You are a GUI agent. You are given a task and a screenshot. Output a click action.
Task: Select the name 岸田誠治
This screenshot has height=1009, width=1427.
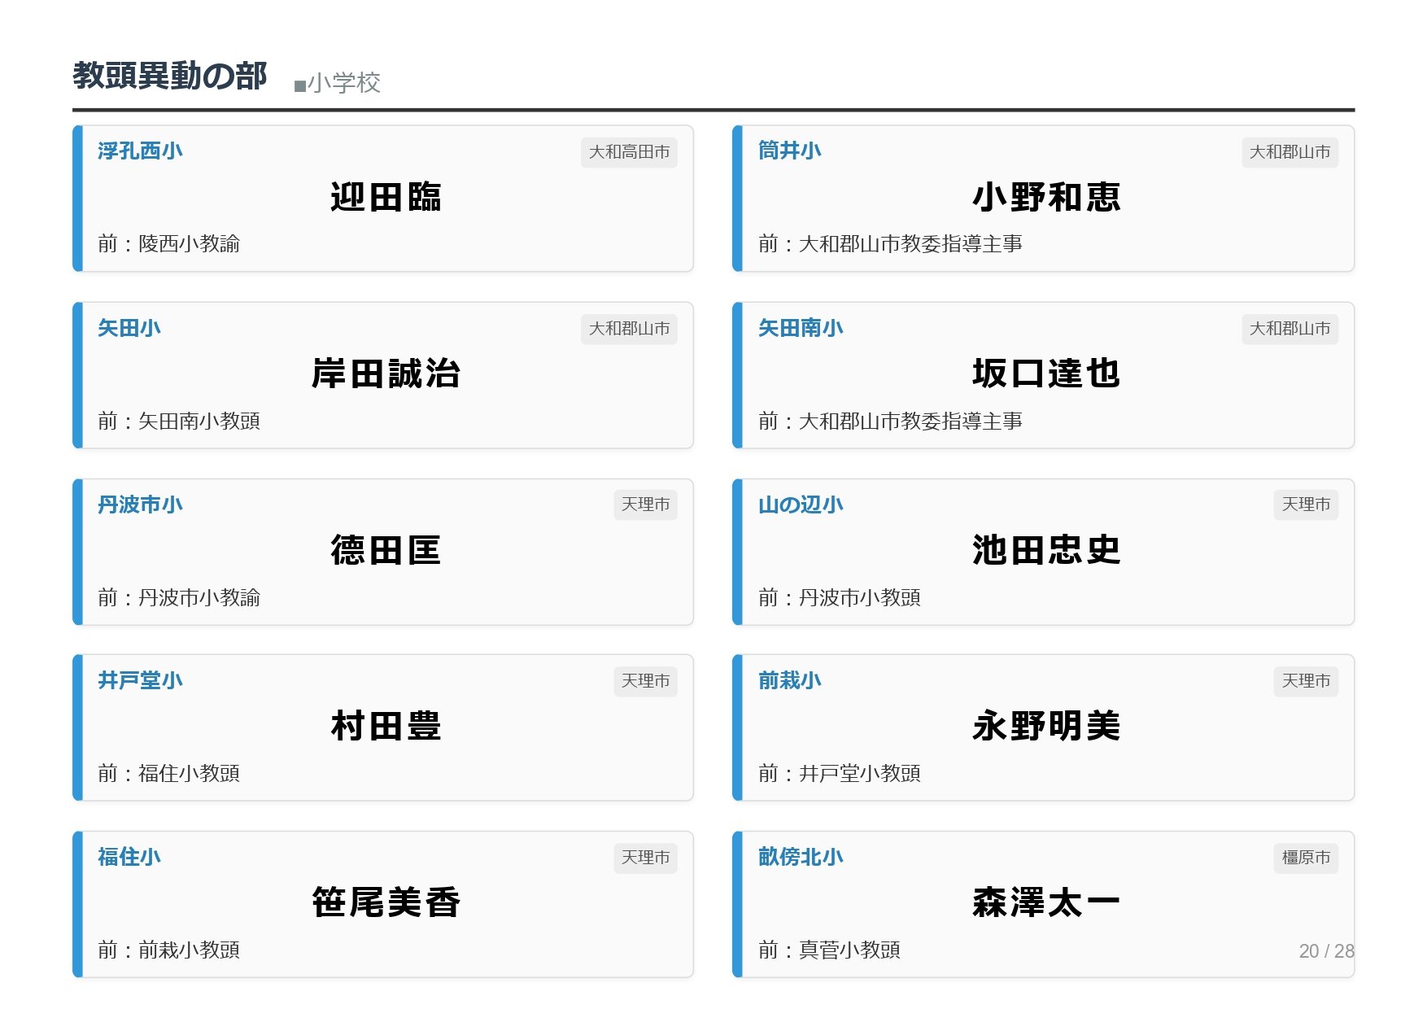(386, 373)
